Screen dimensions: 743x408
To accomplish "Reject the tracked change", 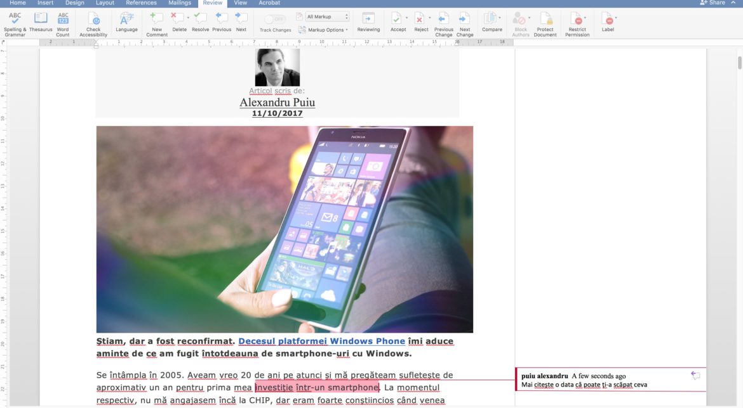I will point(420,22).
